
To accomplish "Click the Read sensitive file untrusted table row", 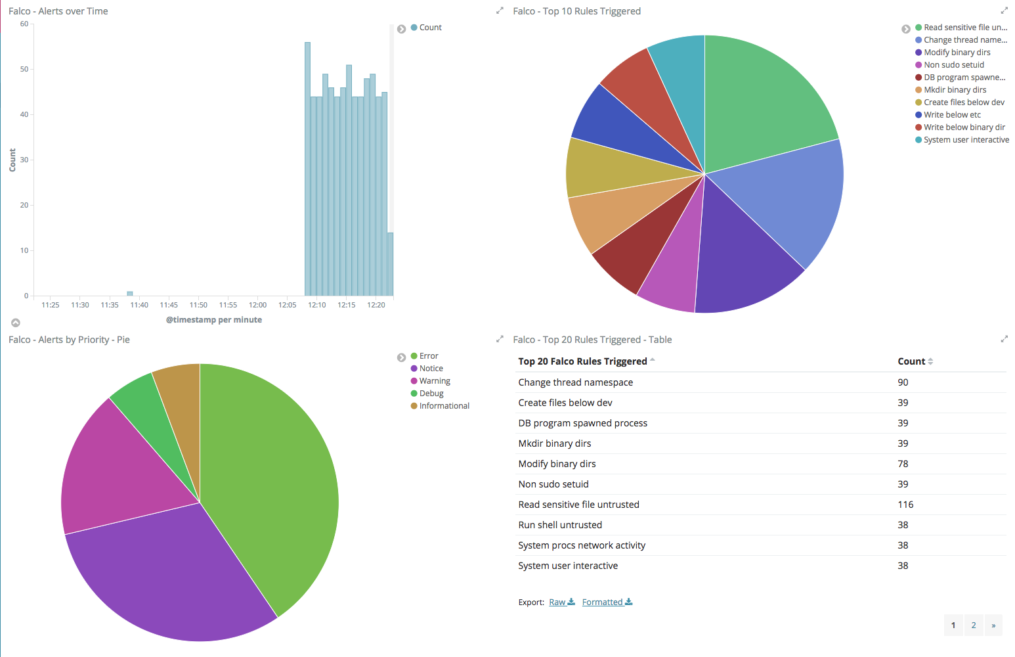I will click(x=761, y=505).
